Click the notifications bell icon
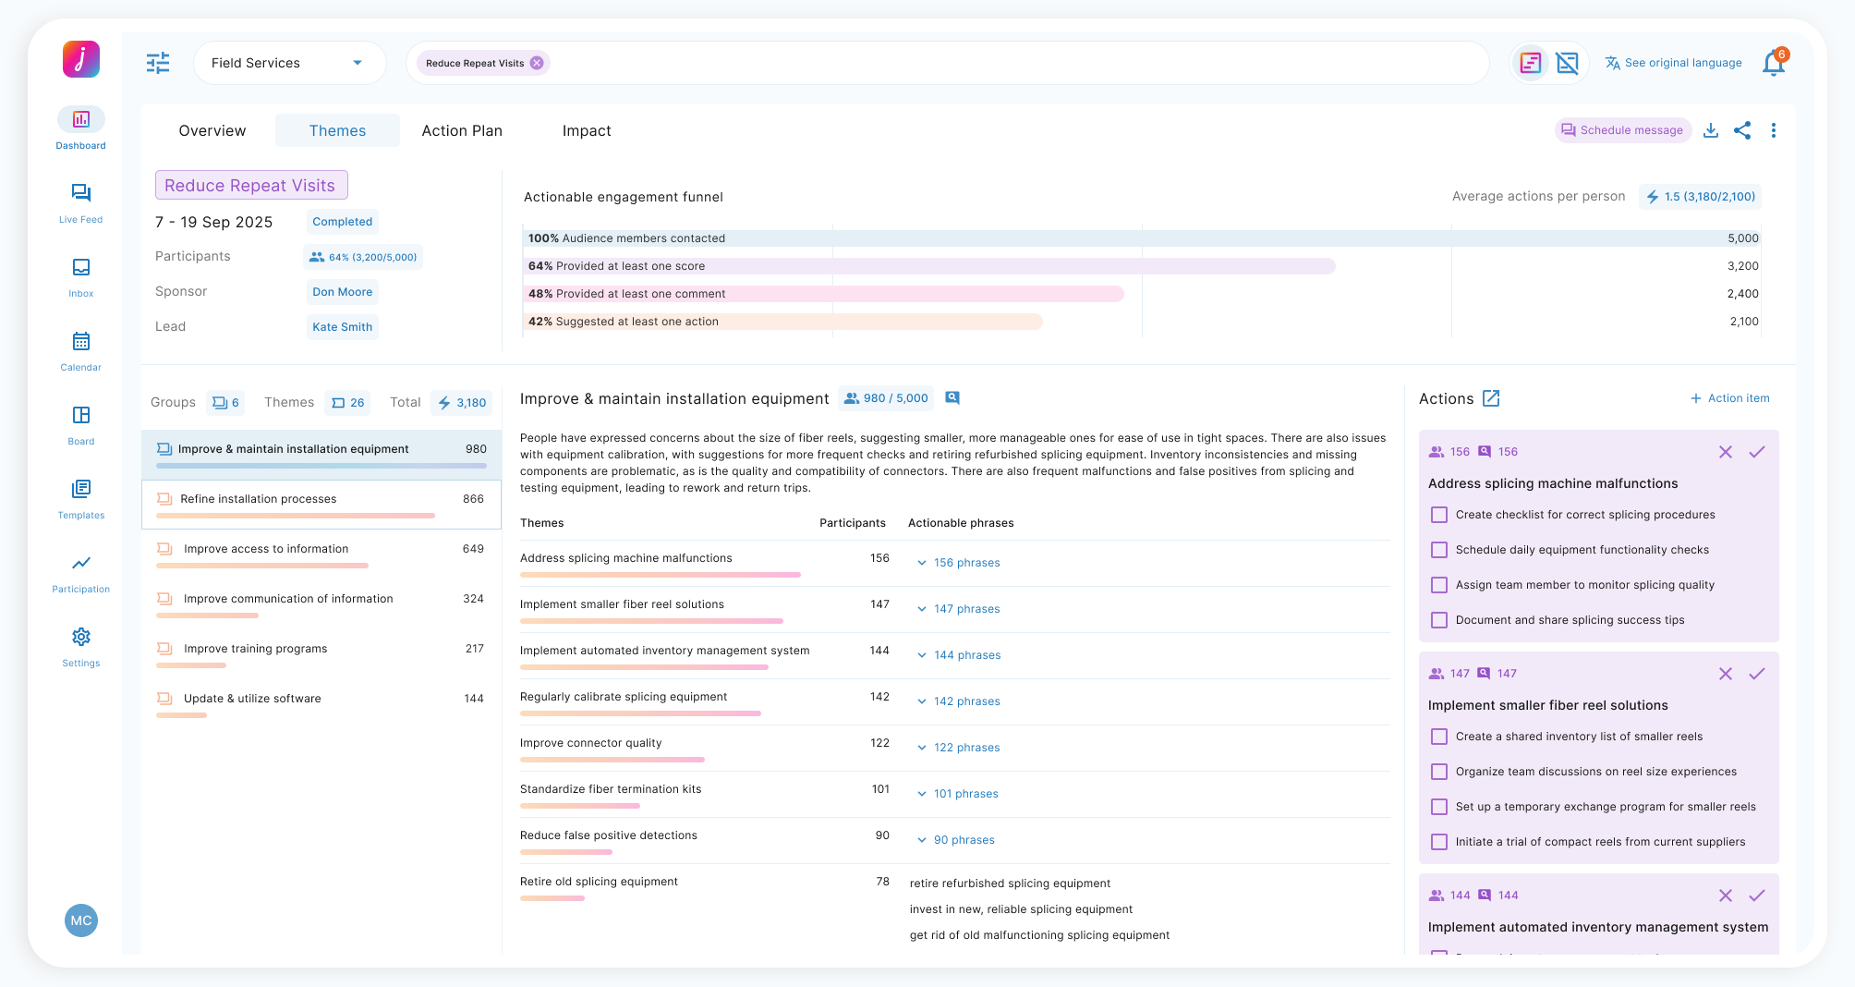1855x987 pixels. (1773, 64)
